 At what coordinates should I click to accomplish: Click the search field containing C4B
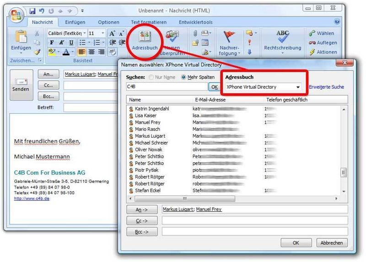click(167, 87)
